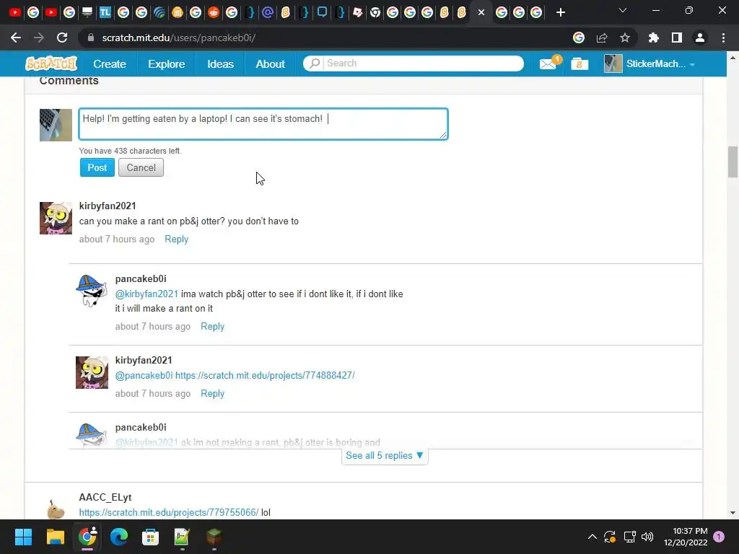Open the Chrome profile avatar icon
739x554 pixels.
700,38
